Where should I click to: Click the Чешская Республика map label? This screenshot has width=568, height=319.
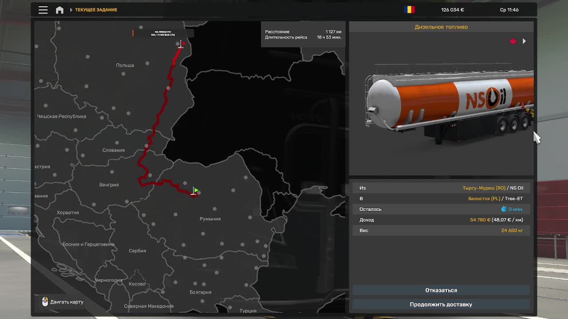[x=62, y=117]
